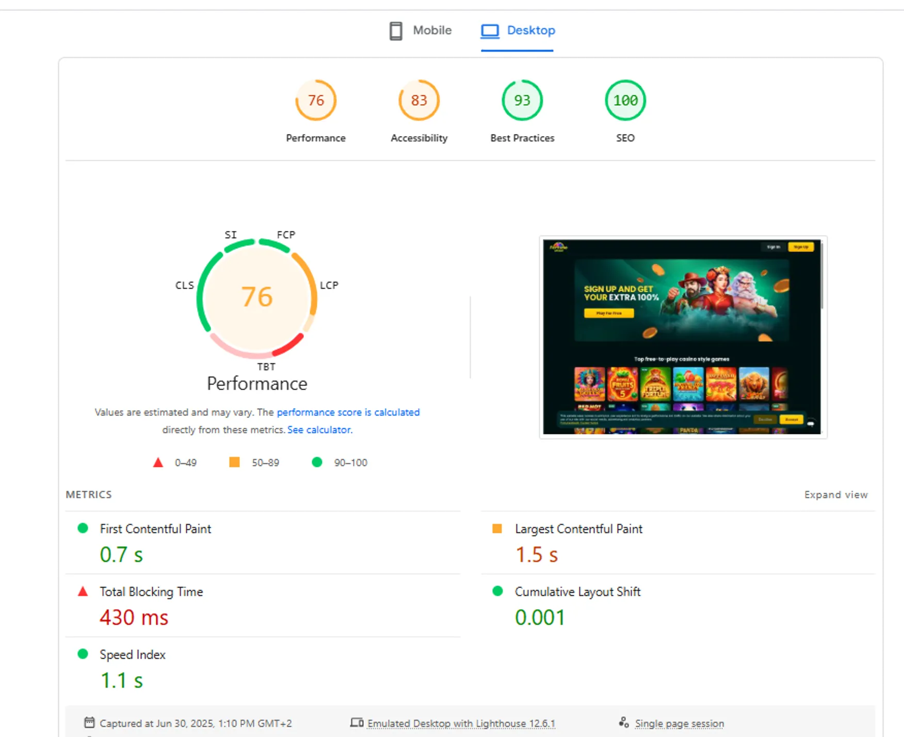Click the single page session icon
This screenshot has height=737, width=904.
click(x=624, y=723)
